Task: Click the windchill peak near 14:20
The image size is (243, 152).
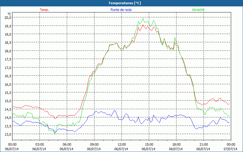Action: (x=143, y=18)
